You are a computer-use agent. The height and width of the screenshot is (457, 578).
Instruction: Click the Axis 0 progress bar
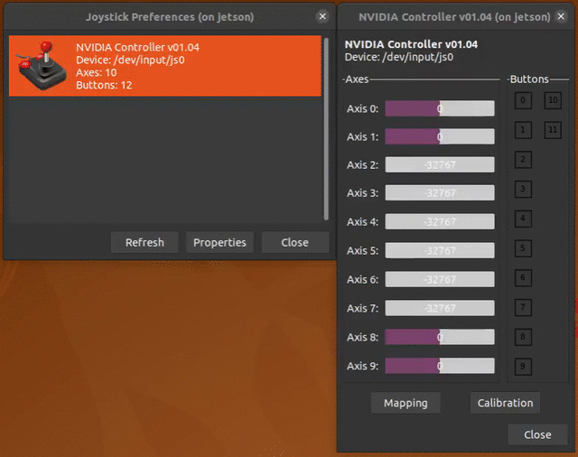[440, 108]
